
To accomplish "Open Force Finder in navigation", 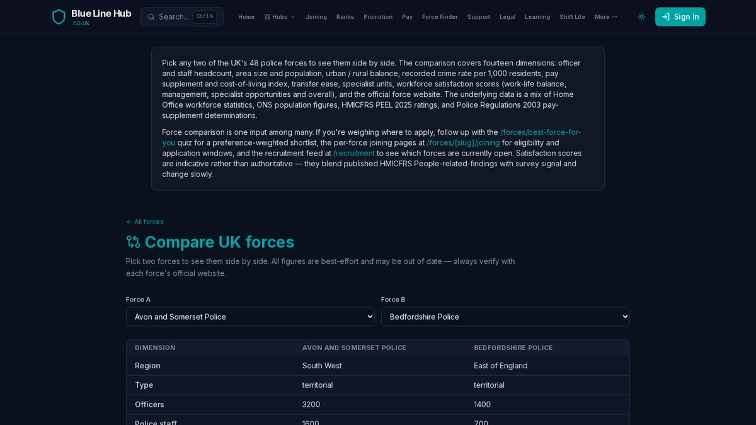I will tap(440, 17).
